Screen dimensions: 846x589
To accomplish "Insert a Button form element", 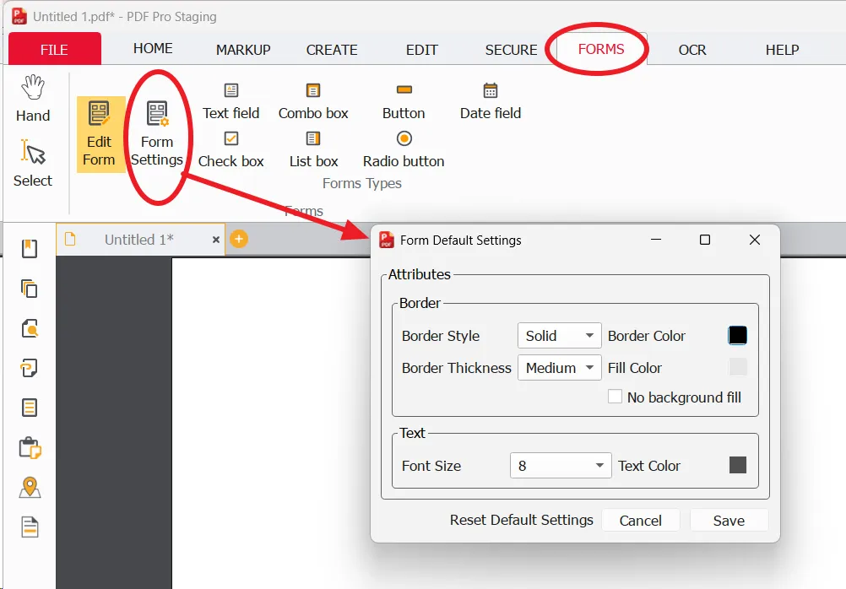I will click(404, 102).
